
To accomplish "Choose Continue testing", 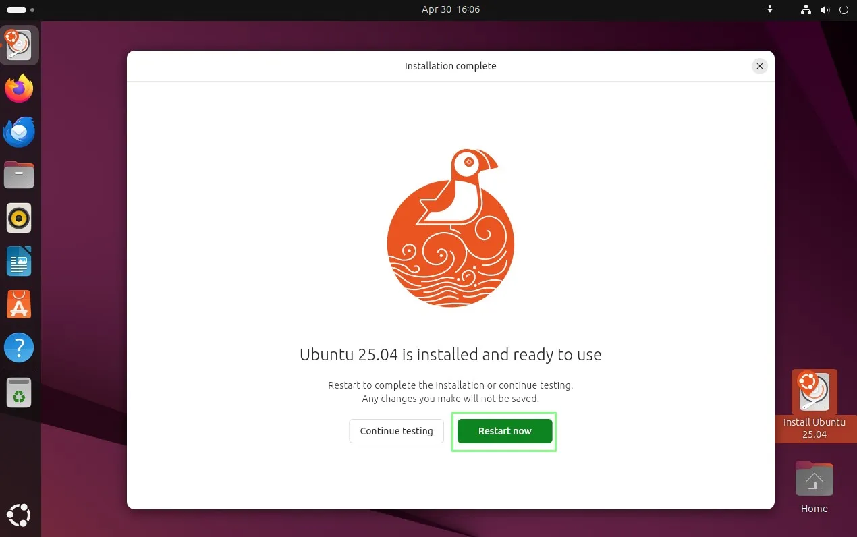I will coord(396,431).
